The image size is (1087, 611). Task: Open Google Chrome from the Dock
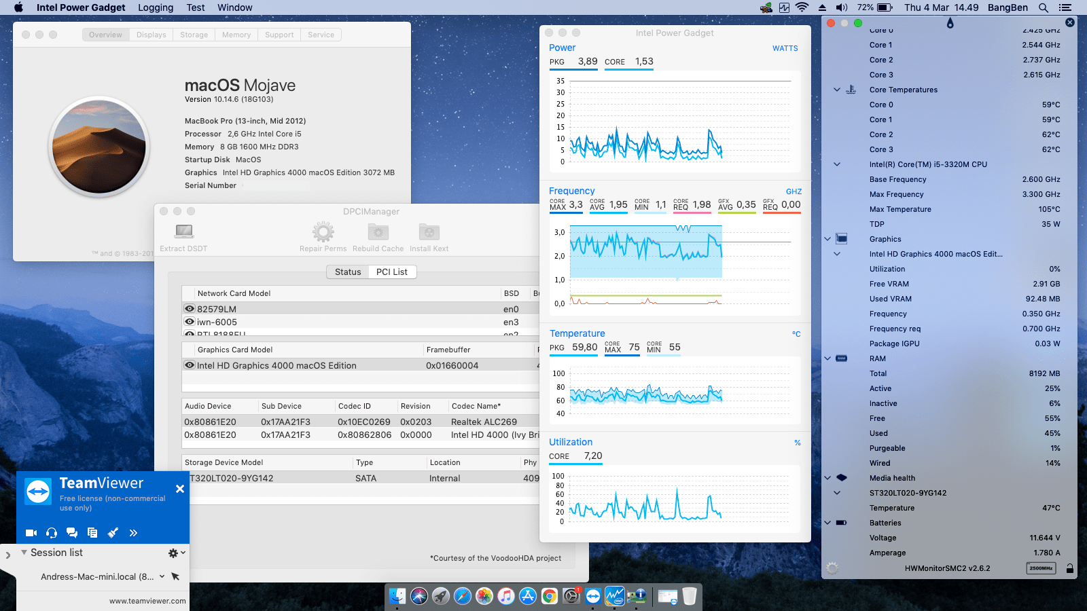tap(550, 596)
